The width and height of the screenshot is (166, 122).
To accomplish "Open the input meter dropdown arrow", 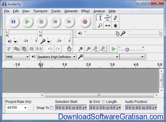I will click(x=49, y=42).
